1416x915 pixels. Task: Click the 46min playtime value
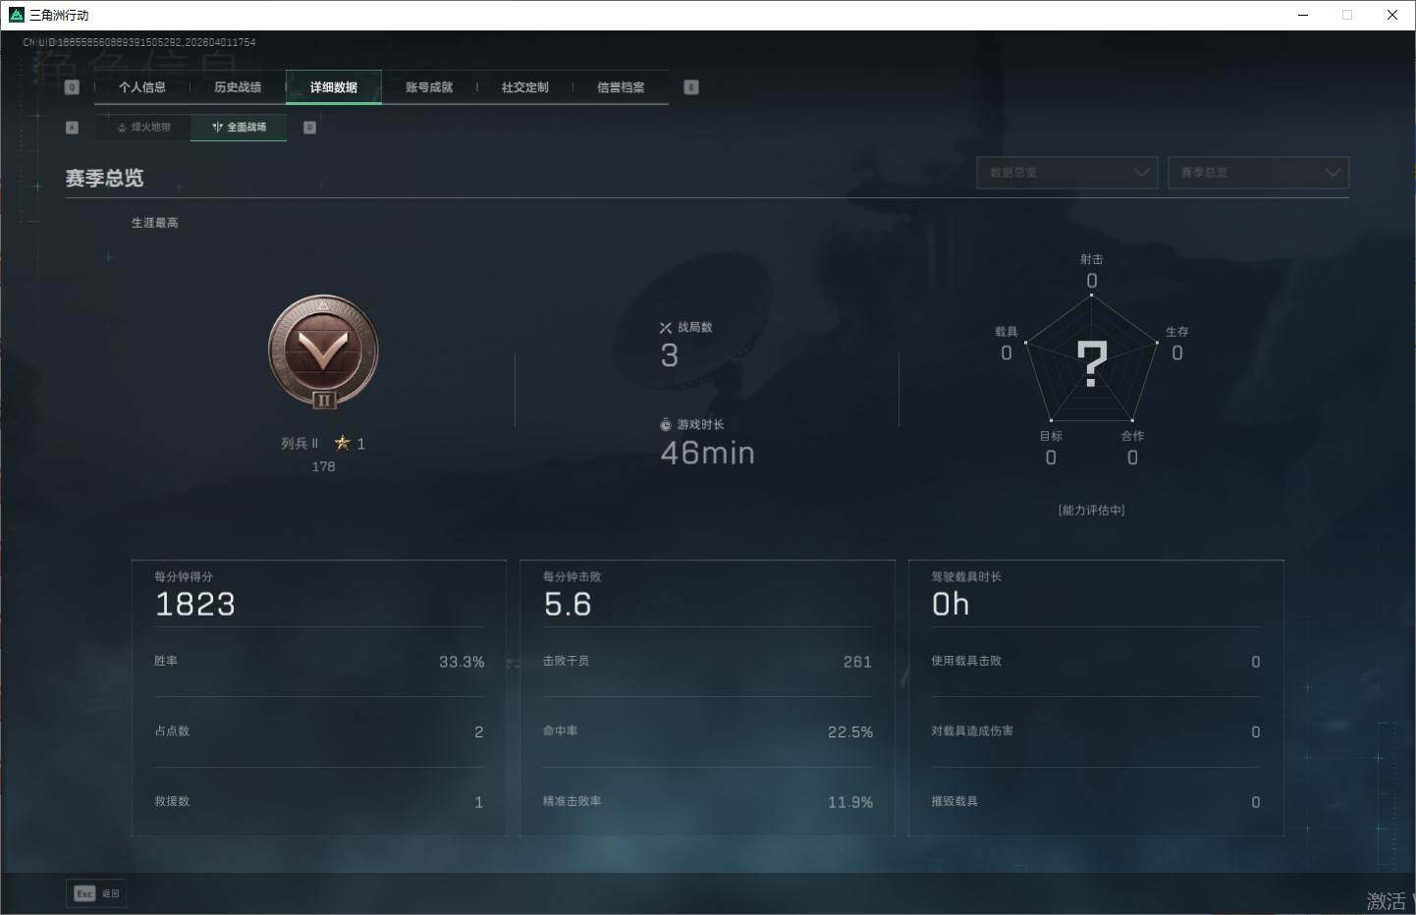708,453
